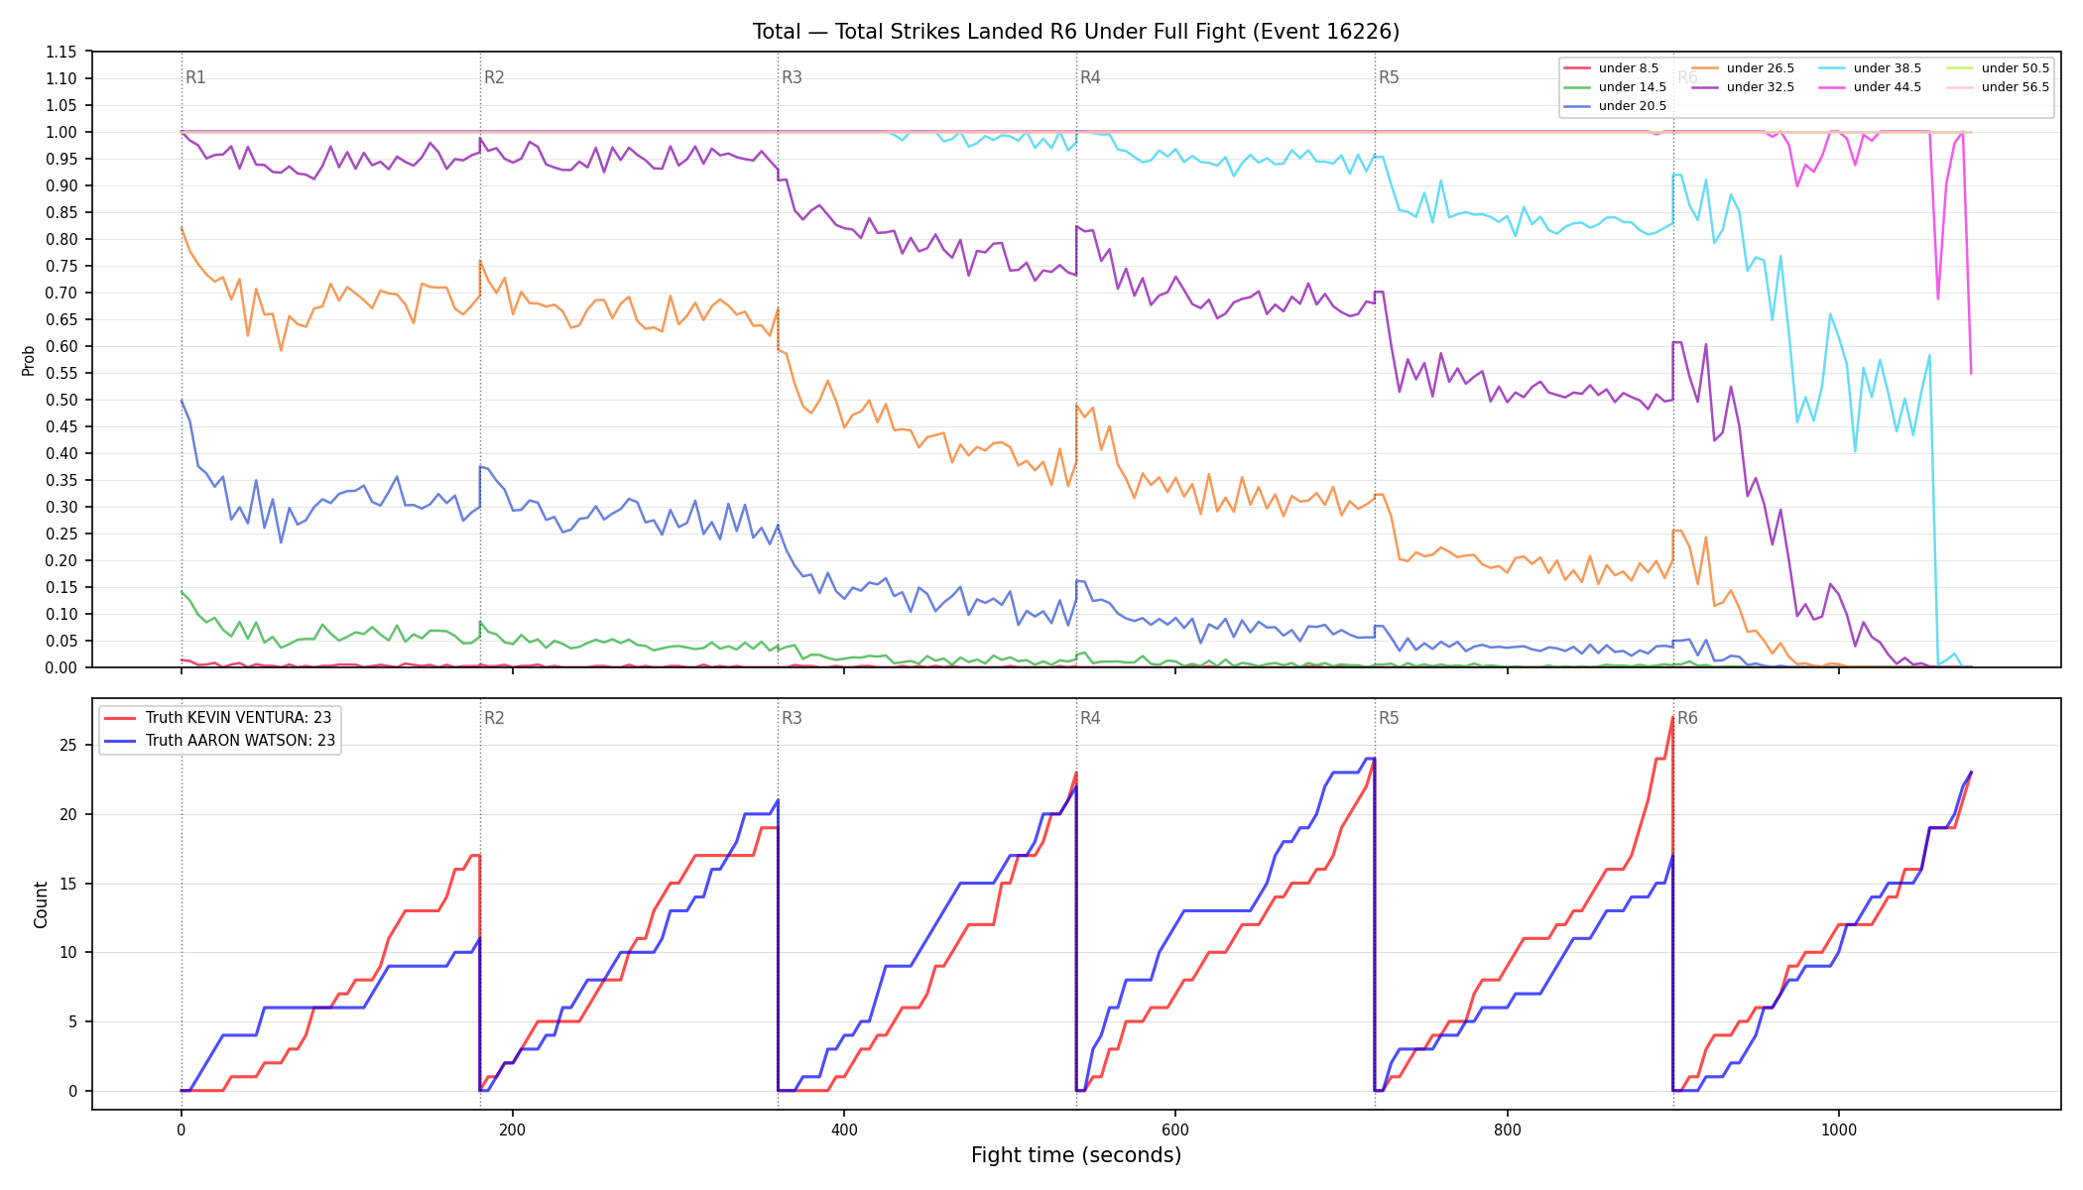The image size is (2083, 1190).
Task: Click the R3 marker in the Count chart
Action: 792,718
